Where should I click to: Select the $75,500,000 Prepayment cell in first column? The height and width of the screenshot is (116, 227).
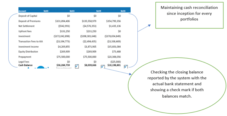pyautogui.click(x=63, y=57)
